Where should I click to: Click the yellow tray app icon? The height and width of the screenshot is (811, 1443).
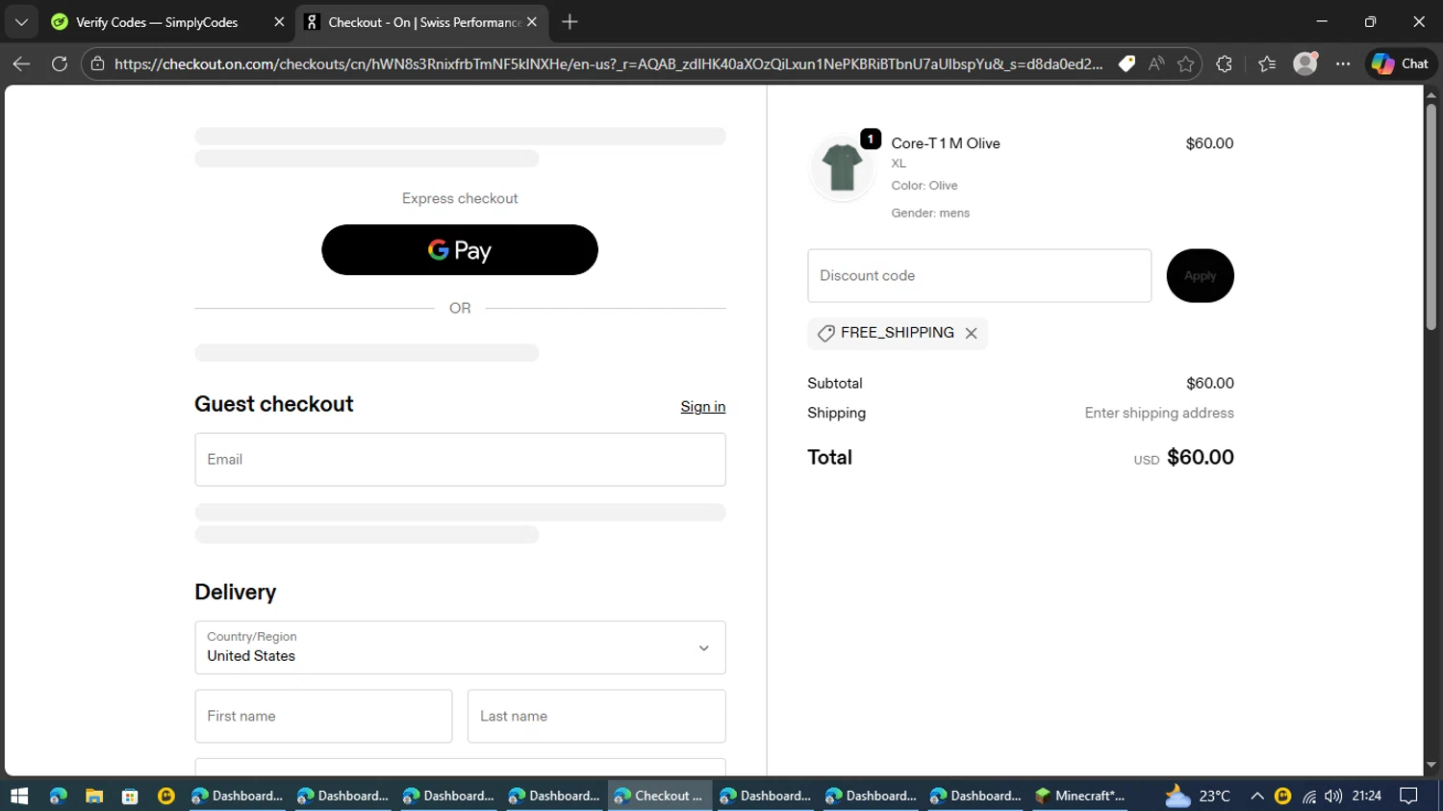[1282, 796]
